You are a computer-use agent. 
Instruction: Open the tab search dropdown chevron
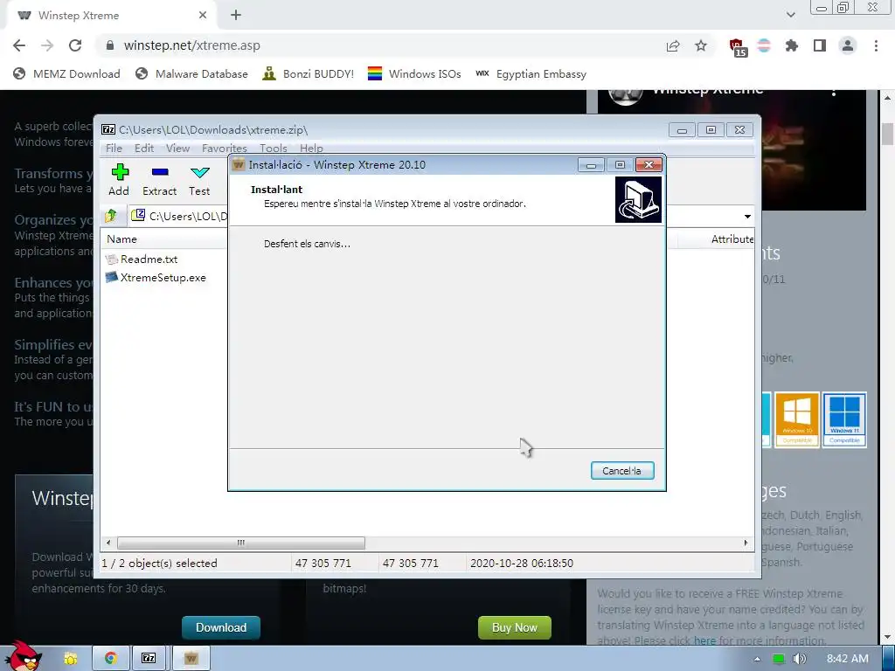(x=790, y=15)
